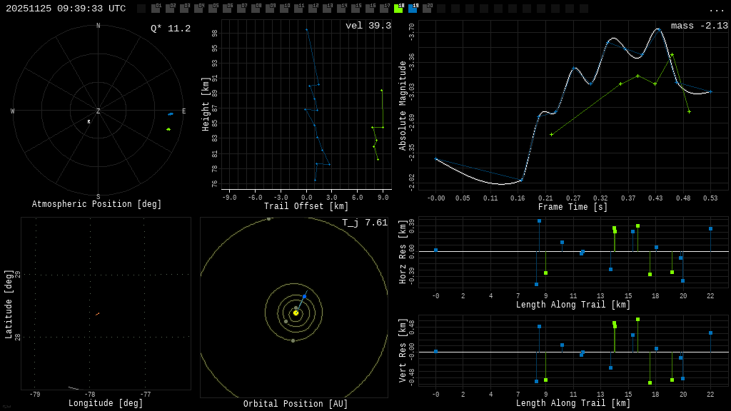Click the blue planet marker in orbital plot
731x411 pixels.
[304, 296]
